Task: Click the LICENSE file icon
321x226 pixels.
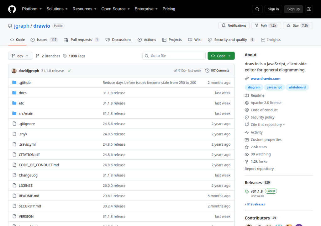Action: [14, 185]
